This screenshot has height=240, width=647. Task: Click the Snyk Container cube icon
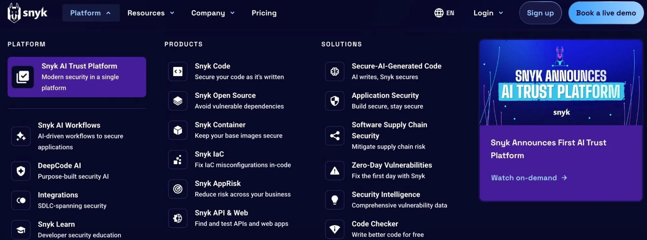coord(178,130)
